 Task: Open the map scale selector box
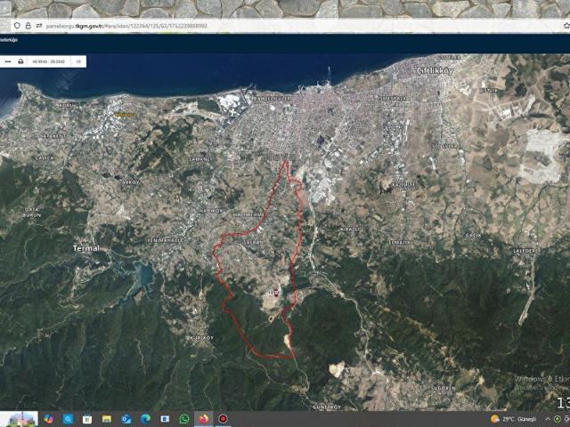[x=78, y=62]
